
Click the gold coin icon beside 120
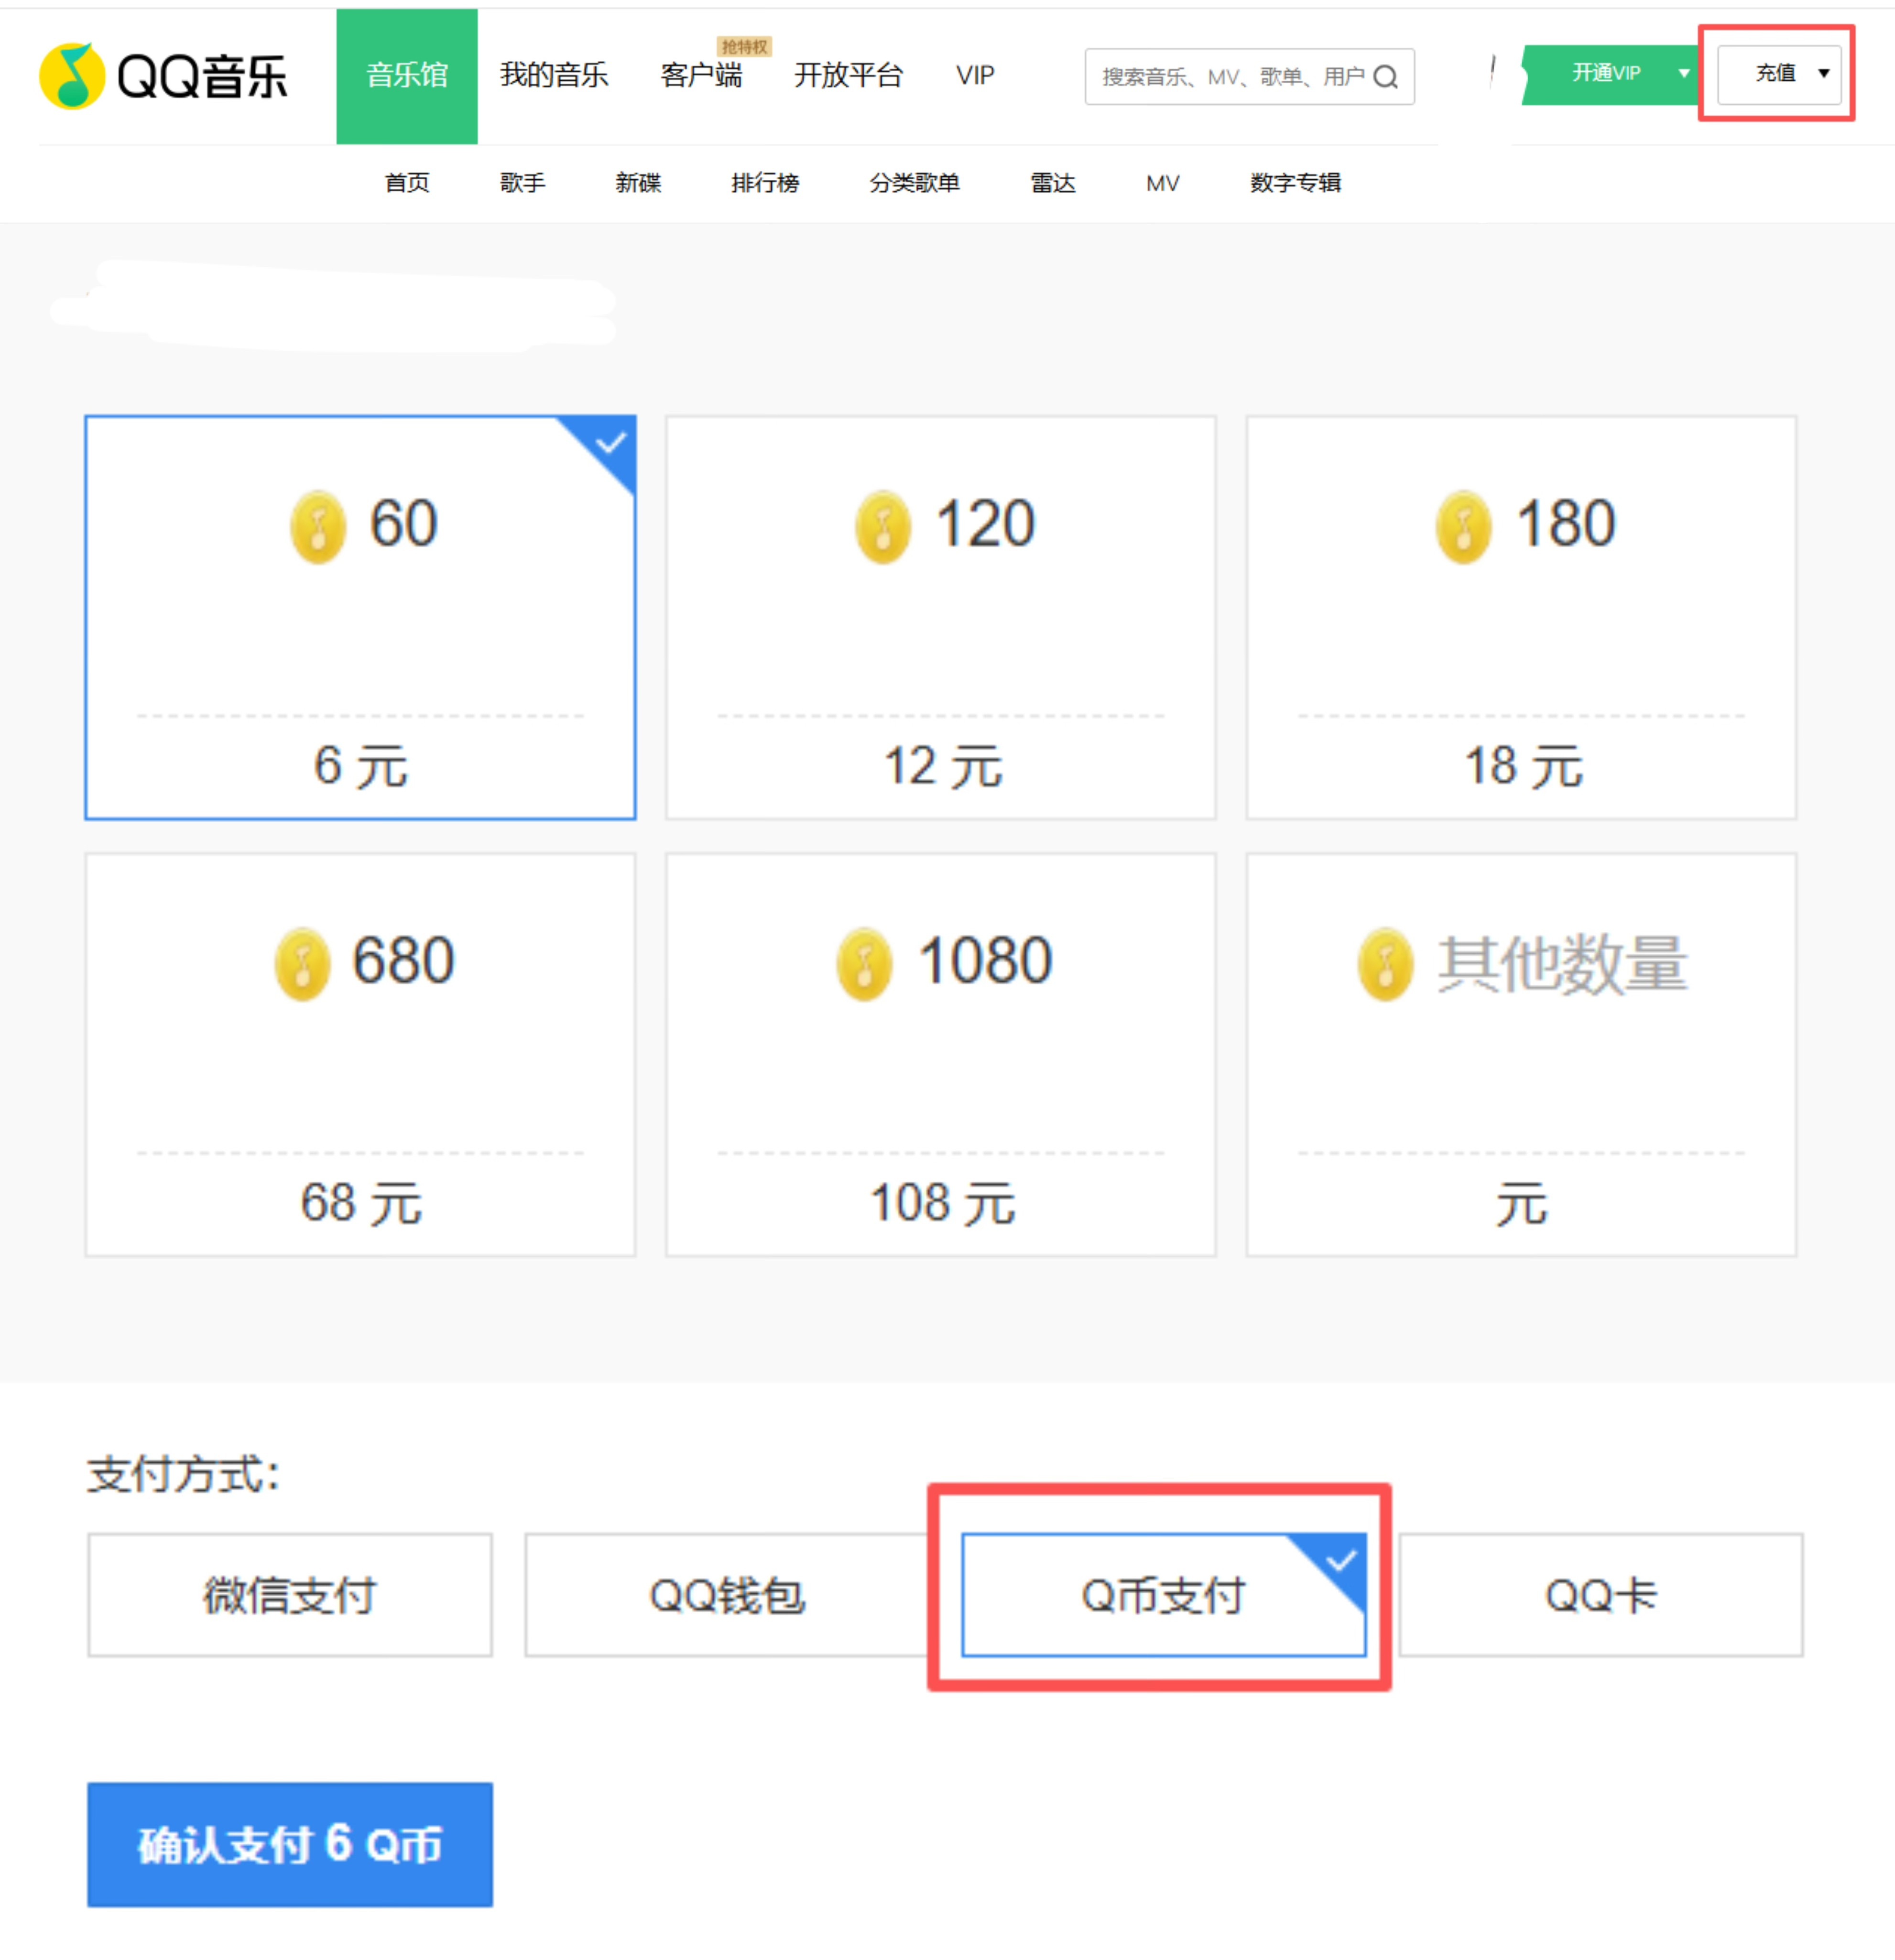coord(883,526)
